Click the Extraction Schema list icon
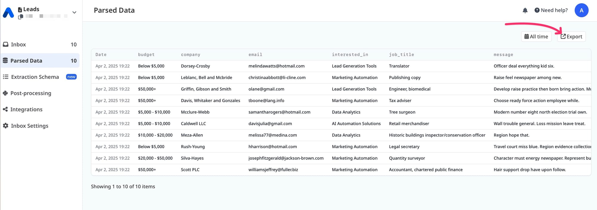 6,77
